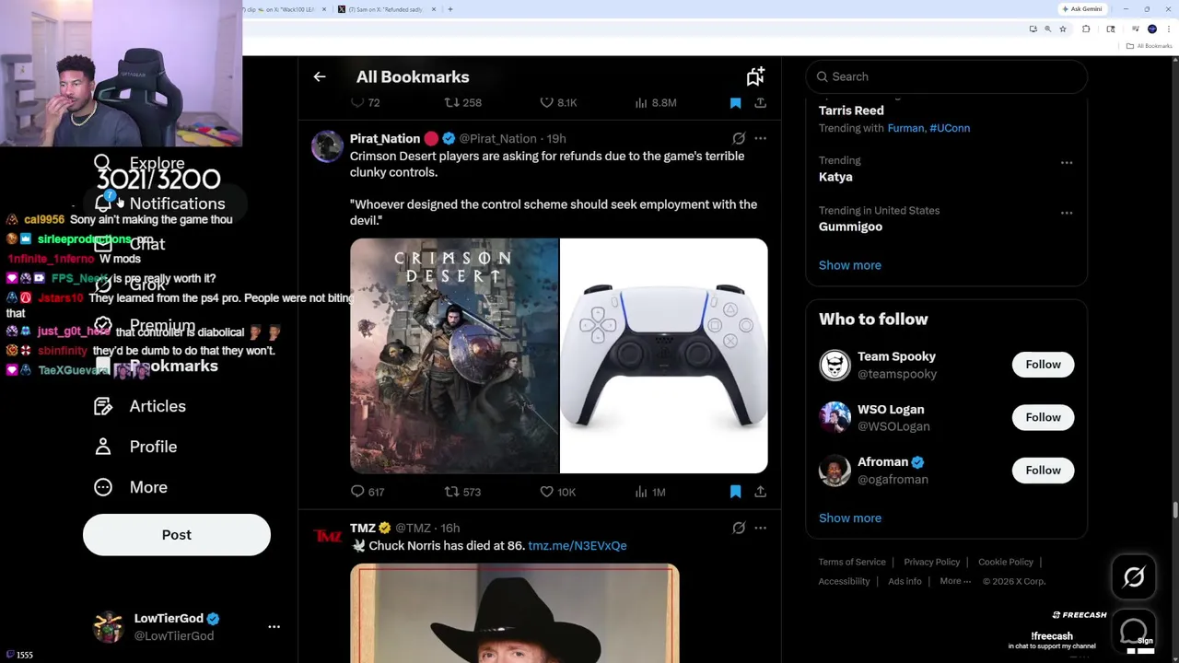Open the Katya trending topic

835,177
